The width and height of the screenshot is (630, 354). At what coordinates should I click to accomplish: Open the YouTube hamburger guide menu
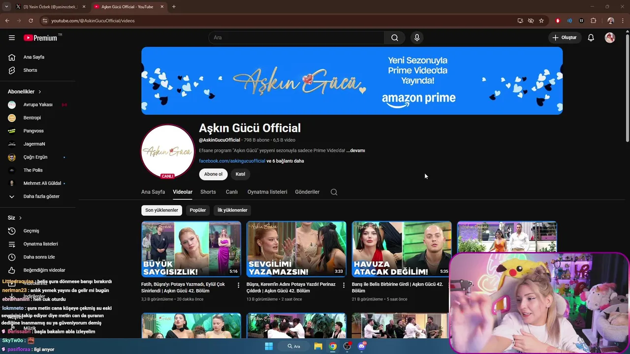point(12,38)
